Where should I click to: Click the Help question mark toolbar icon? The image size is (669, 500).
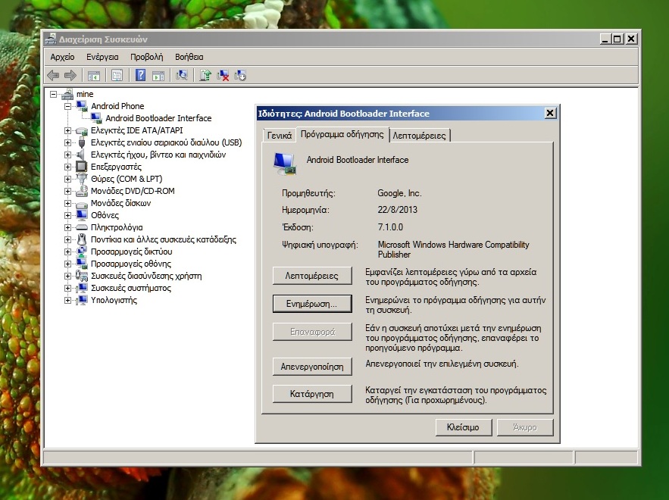tap(140, 75)
